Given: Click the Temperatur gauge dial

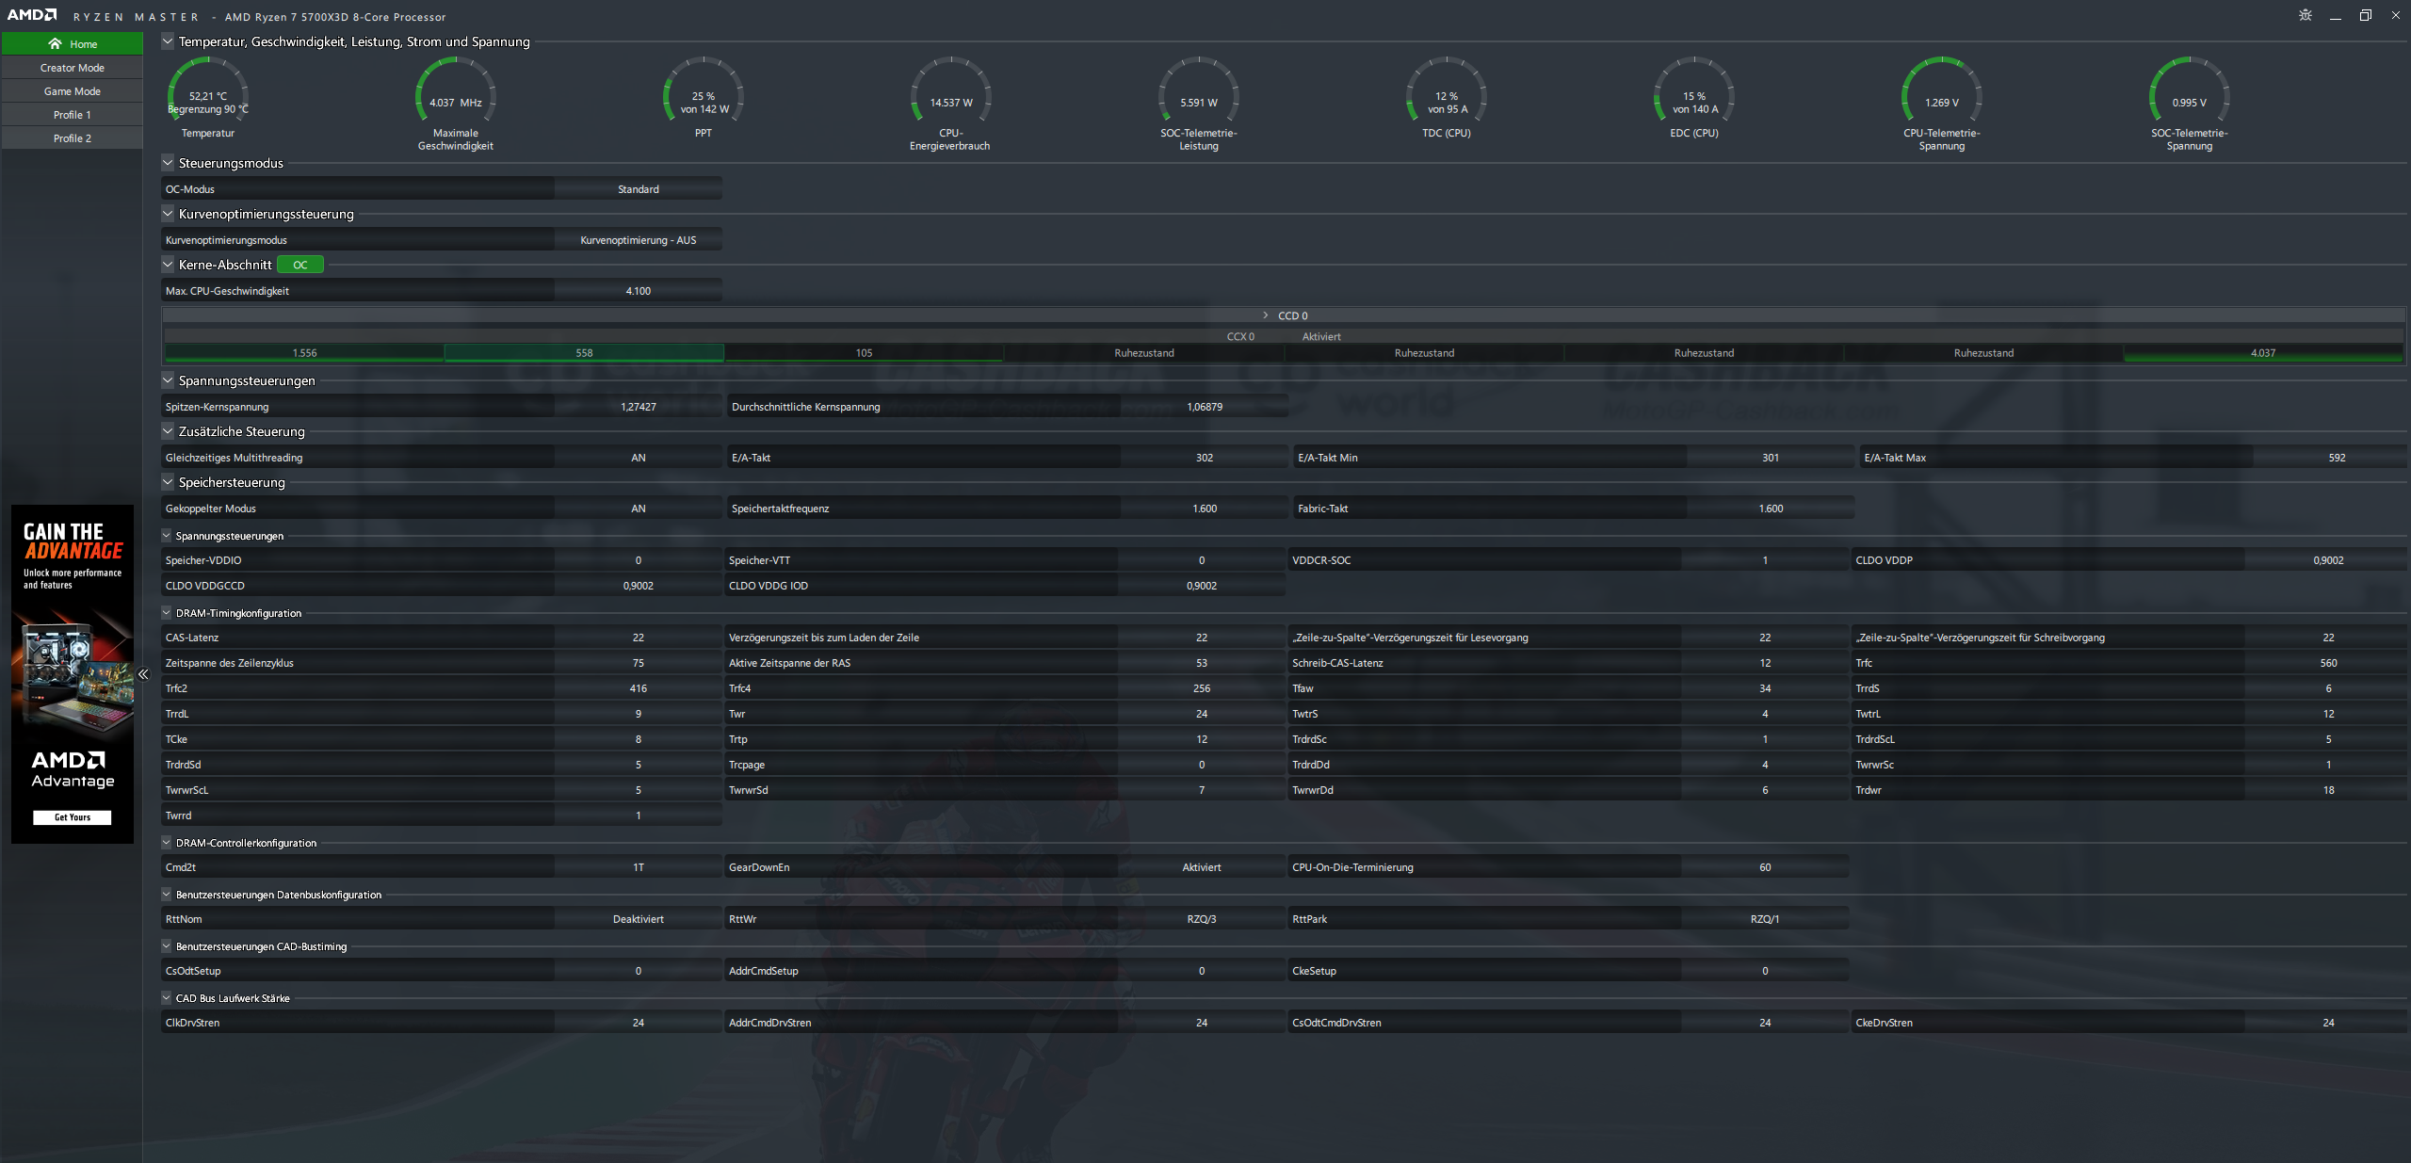Looking at the screenshot, I should coord(207,94).
